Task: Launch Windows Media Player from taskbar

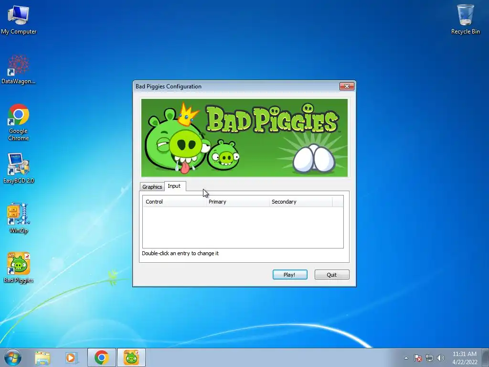Action: (x=71, y=357)
